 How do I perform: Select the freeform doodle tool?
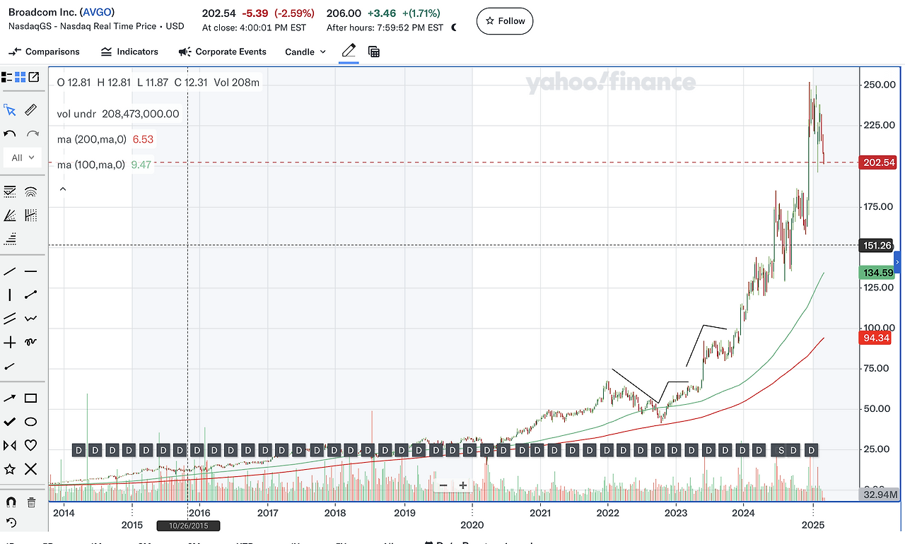coord(31,343)
